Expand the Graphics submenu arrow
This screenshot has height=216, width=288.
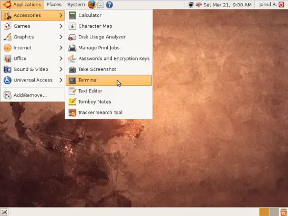(61, 37)
